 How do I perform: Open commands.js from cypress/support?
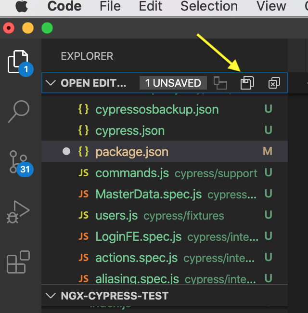click(132, 173)
